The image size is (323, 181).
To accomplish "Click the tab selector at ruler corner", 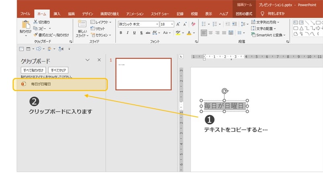I will point(181,56).
